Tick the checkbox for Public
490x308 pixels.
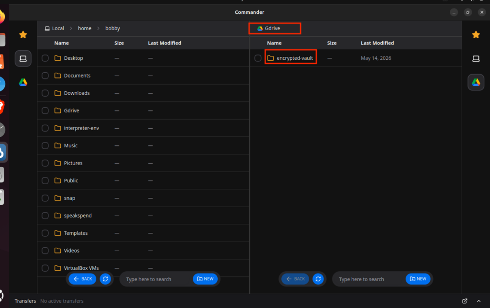[x=45, y=181]
